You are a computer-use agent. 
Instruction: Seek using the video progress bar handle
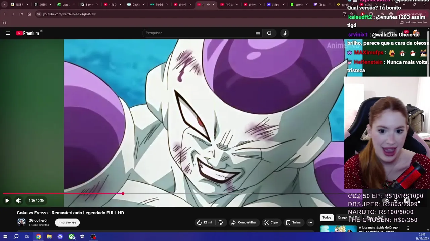tap(123, 194)
